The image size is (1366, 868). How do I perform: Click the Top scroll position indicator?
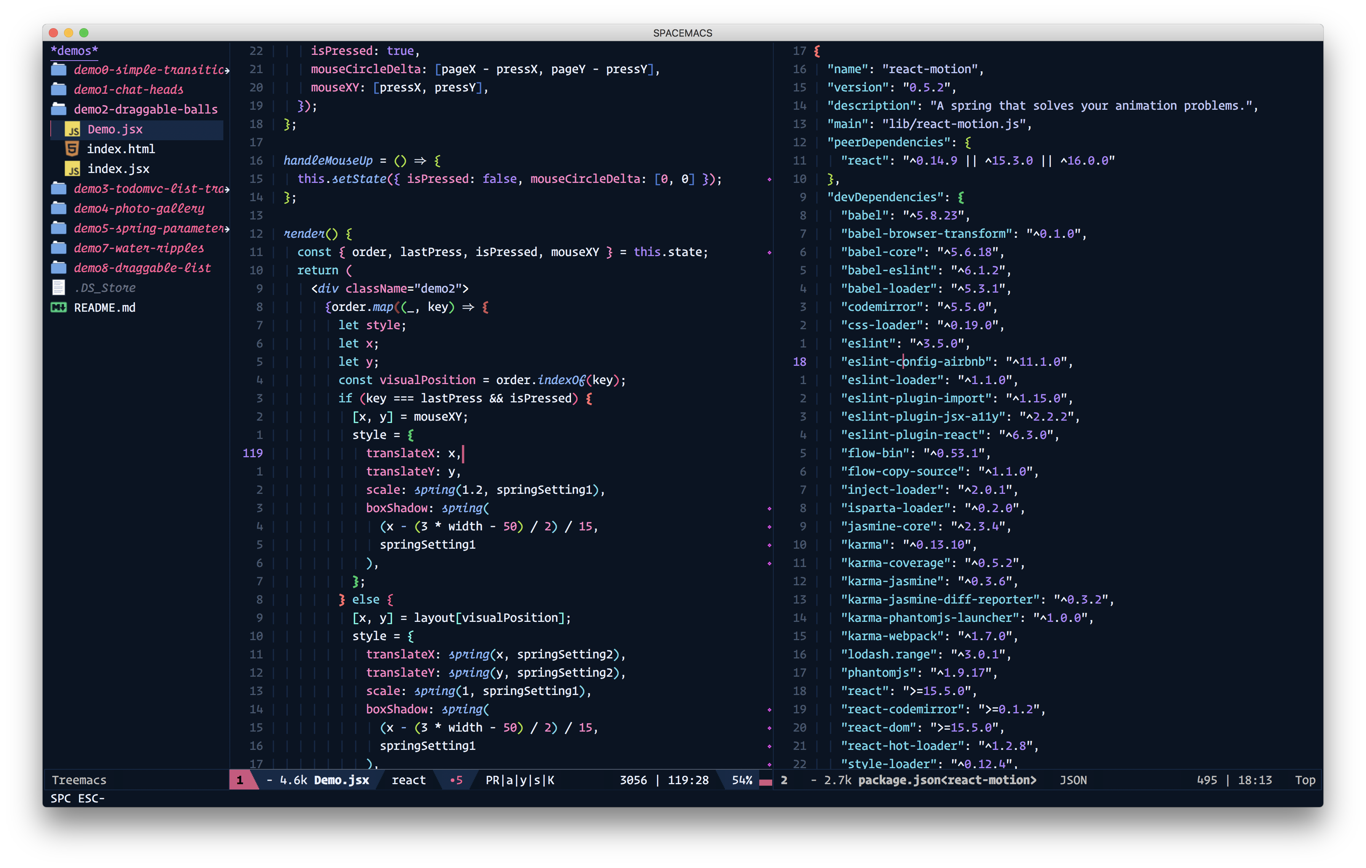(x=1305, y=780)
